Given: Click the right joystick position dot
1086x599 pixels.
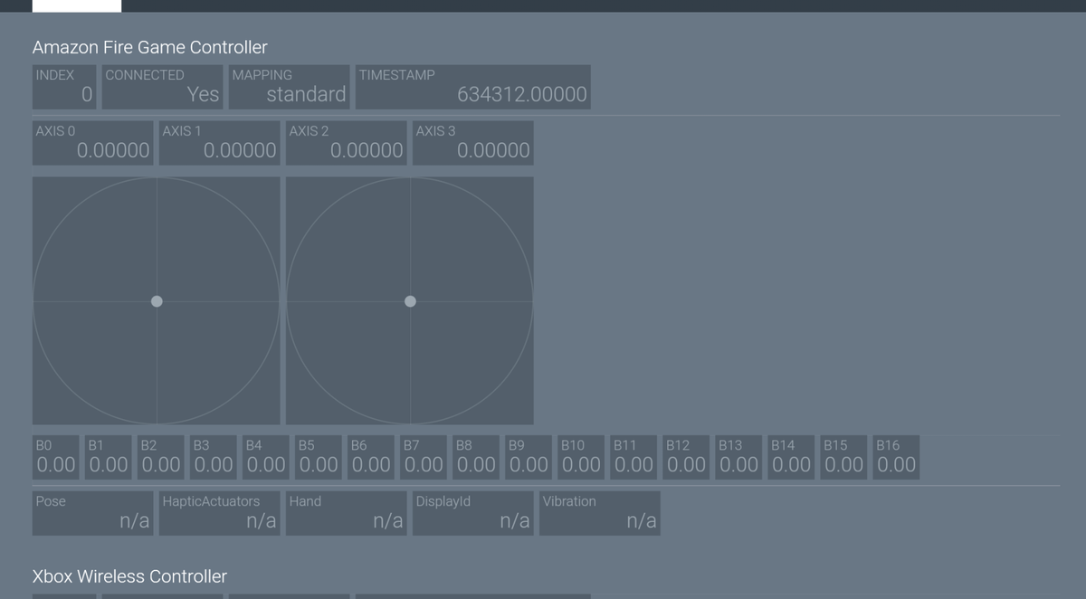Looking at the screenshot, I should pyautogui.click(x=410, y=301).
